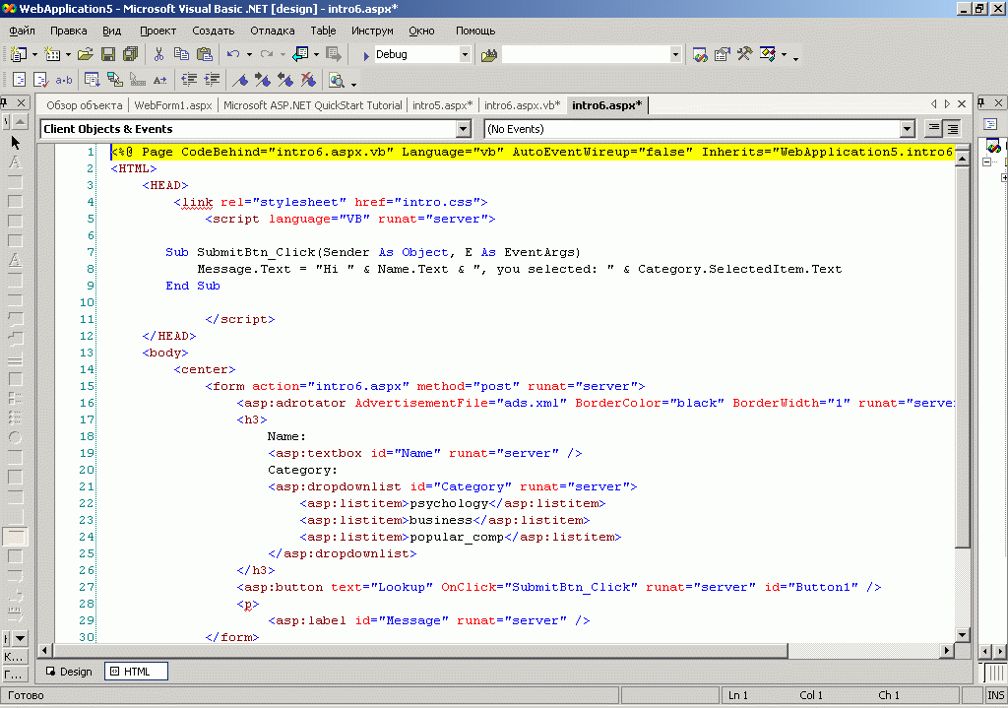Image resolution: width=1008 pixels, height=708 pixels.
Task: Click the Save icon on the toolbar
Action: (x=108, y=54)
